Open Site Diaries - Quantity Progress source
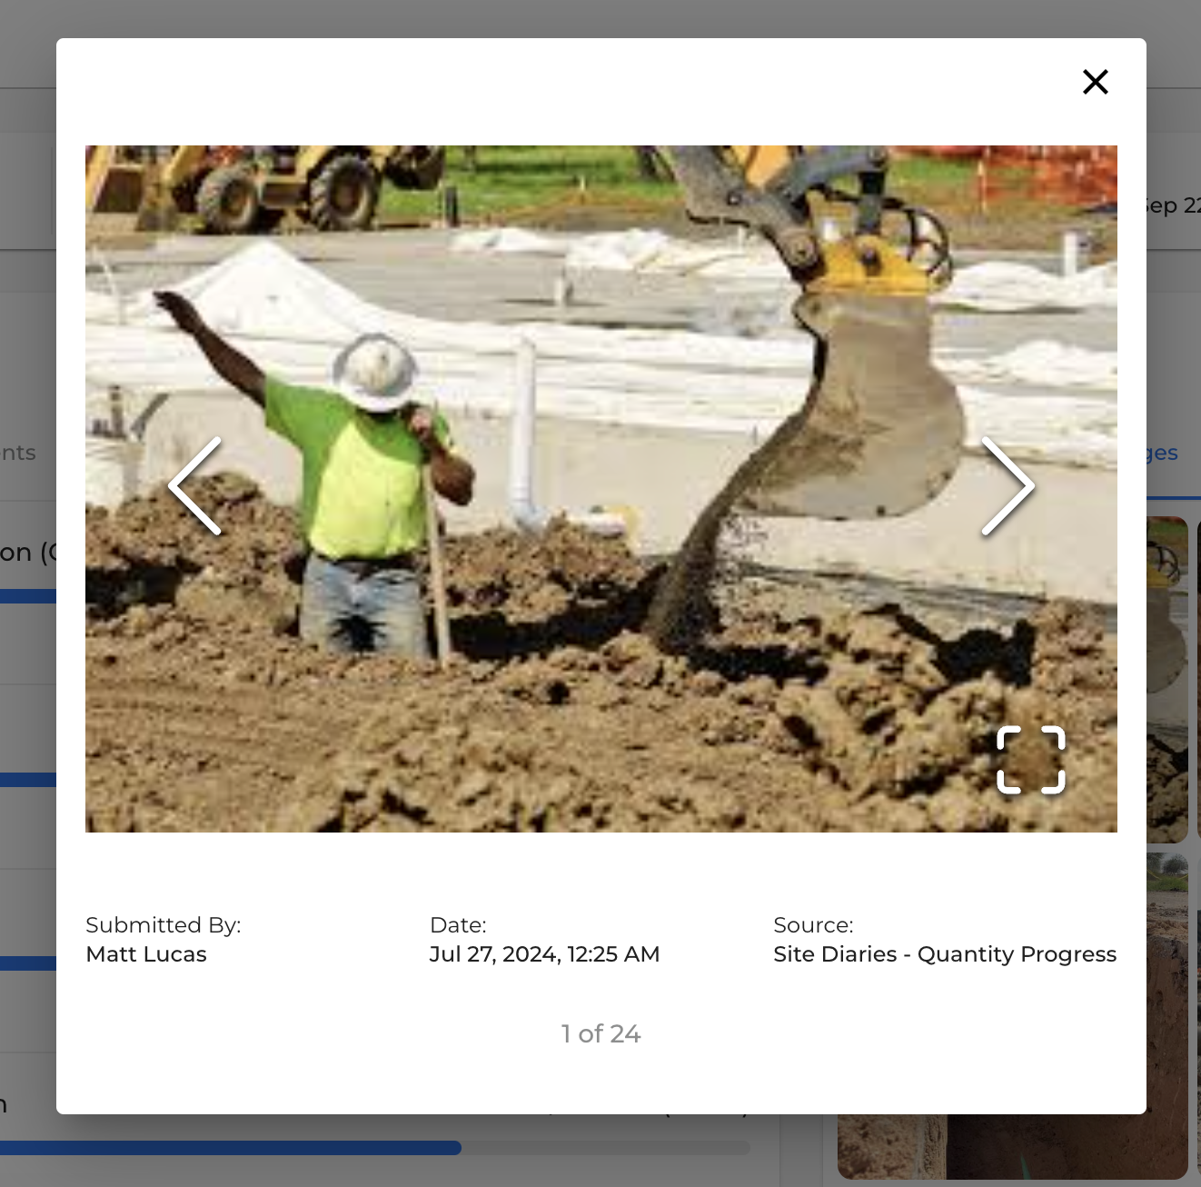The image size is (1201, 1187). 944,954
